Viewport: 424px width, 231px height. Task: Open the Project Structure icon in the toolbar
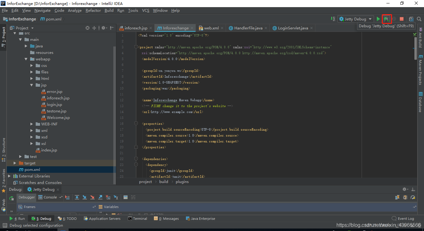(411, 19)
